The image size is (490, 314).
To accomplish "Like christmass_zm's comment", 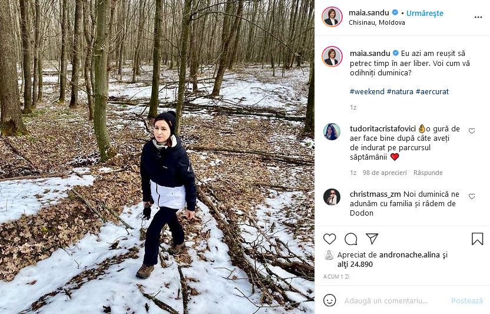I will tap(472, 196).
